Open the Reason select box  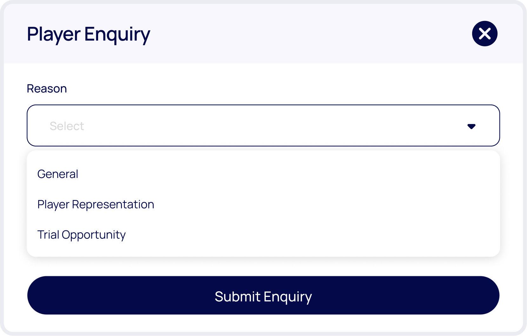tap(263, 125)
